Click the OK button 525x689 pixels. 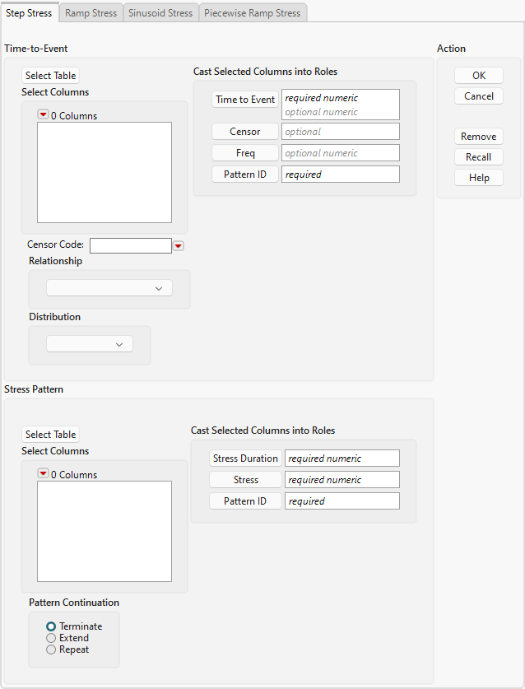(x=478, y=75)
